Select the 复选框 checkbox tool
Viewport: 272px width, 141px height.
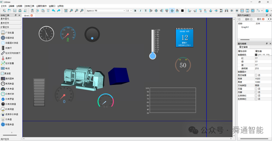click(x=6, y=73)
